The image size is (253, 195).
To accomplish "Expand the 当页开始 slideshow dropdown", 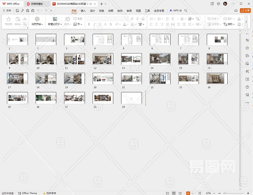I will click(42, 24).
